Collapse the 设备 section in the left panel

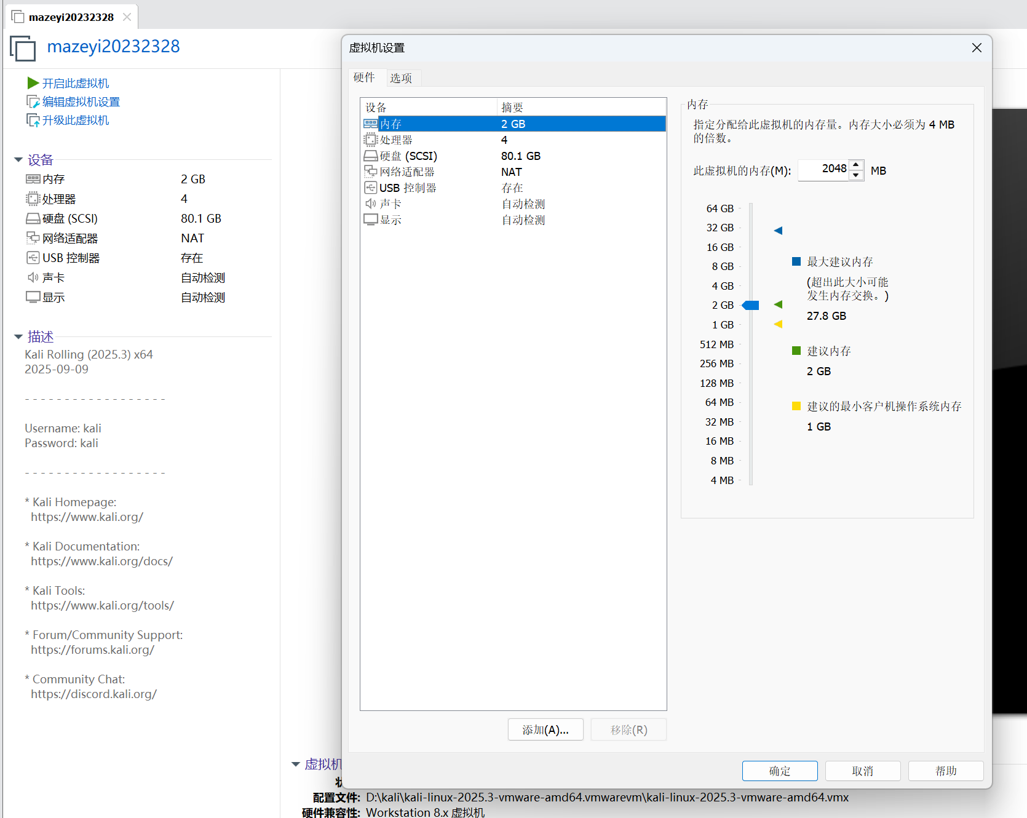(x=18, y=160)
